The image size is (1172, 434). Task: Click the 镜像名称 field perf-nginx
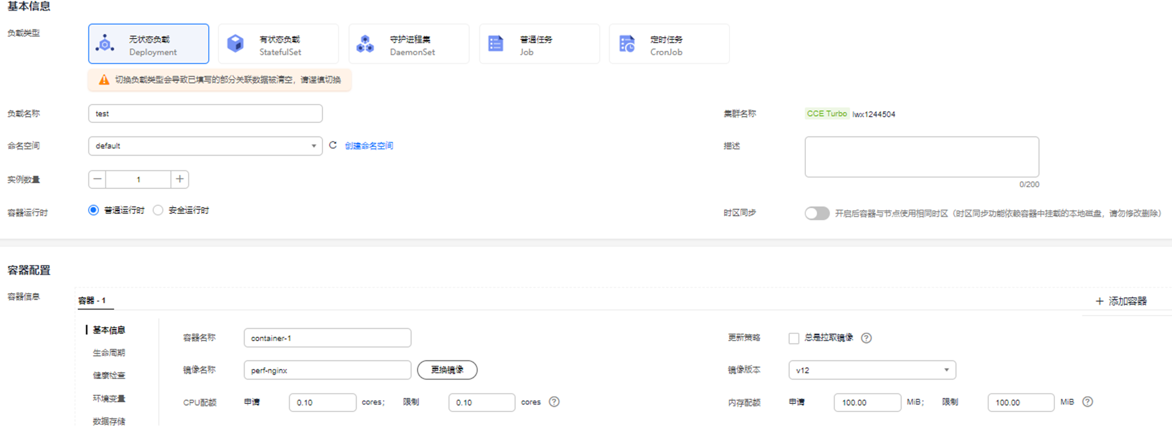(328, 370)
